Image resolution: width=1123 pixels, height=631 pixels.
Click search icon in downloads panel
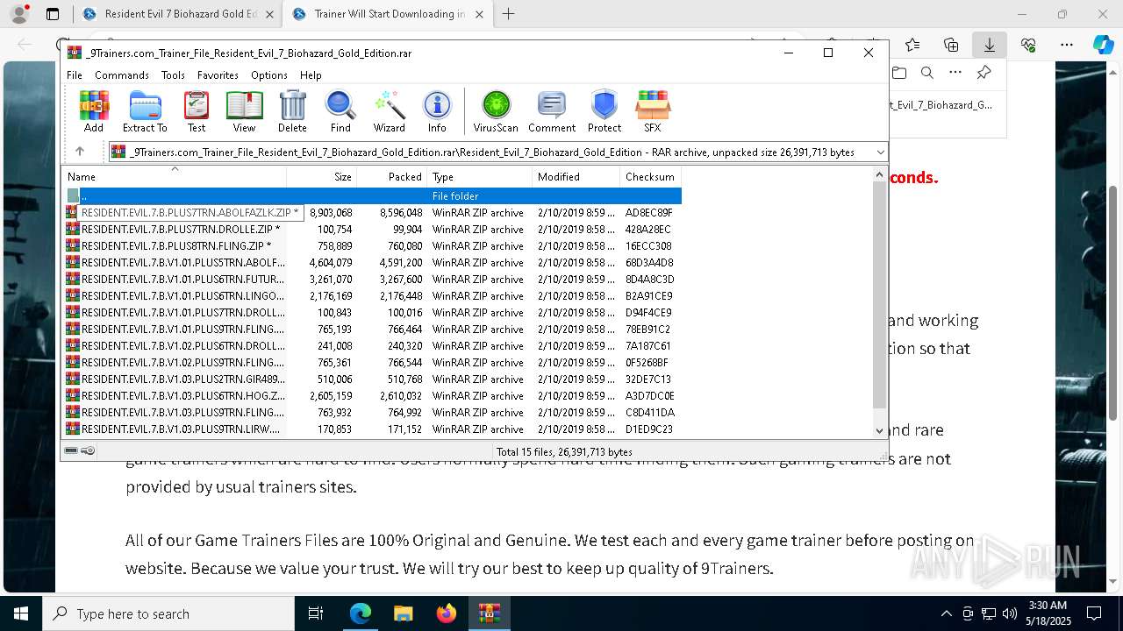pyautogui.click(x=926, y=74)
